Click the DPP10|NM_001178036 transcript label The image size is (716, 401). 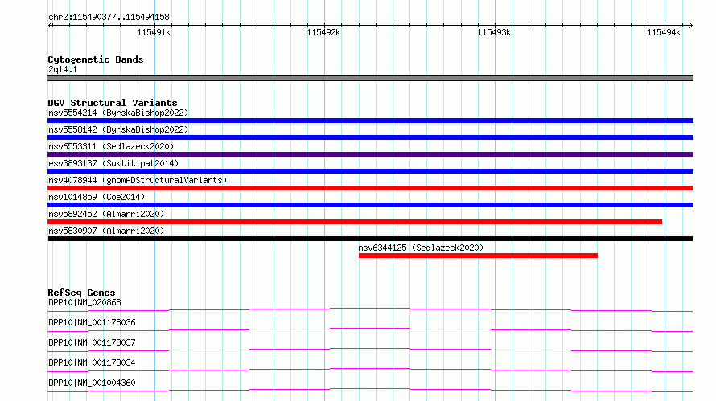[92, 322]
